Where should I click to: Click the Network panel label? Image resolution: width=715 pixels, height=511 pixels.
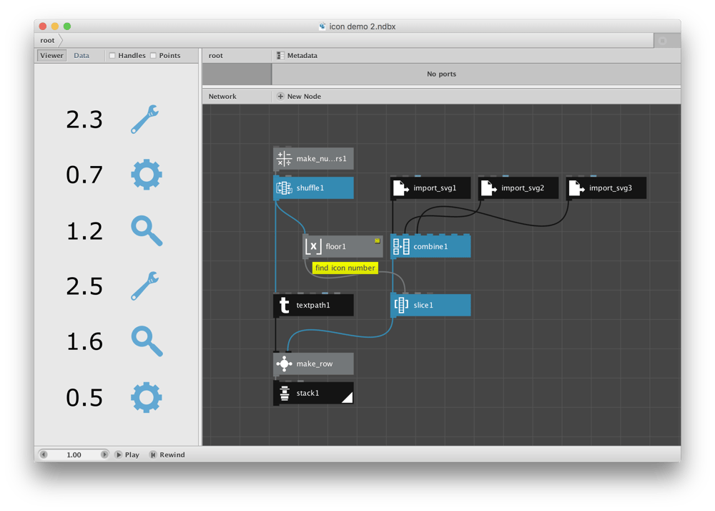coord(222,97)
